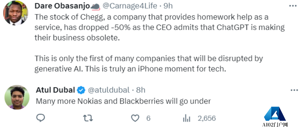Open Dare Obasanjo's profile picture
Image resolution: width=303 pixels, height=127 pixels.
tap(16, 13)
